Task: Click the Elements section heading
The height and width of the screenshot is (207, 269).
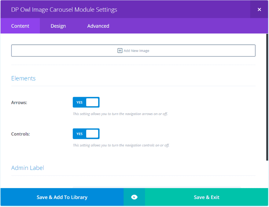Action: [x=24, y=78]
